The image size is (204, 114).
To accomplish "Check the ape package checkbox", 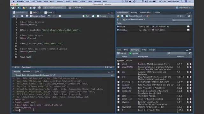I will (x=118, y=72).
